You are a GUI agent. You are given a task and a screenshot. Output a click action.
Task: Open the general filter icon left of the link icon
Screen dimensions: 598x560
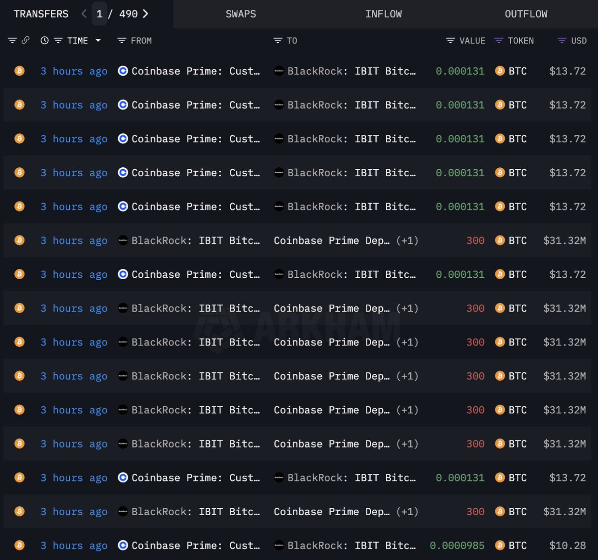tap(12, 40)
